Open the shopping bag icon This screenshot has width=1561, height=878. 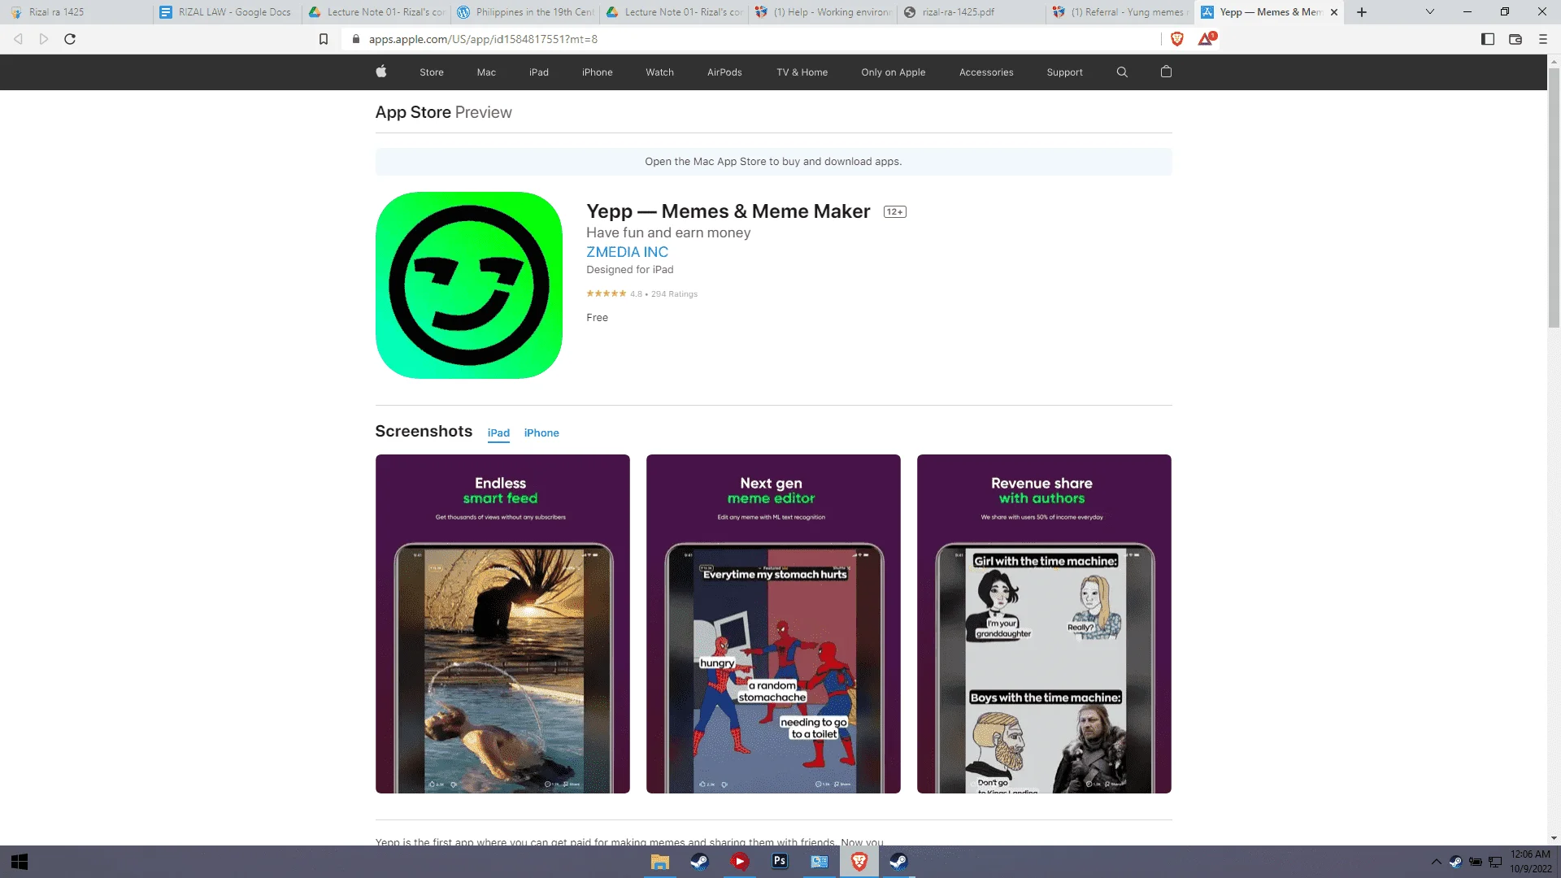pyautogui.click(x=1166, y=72)
